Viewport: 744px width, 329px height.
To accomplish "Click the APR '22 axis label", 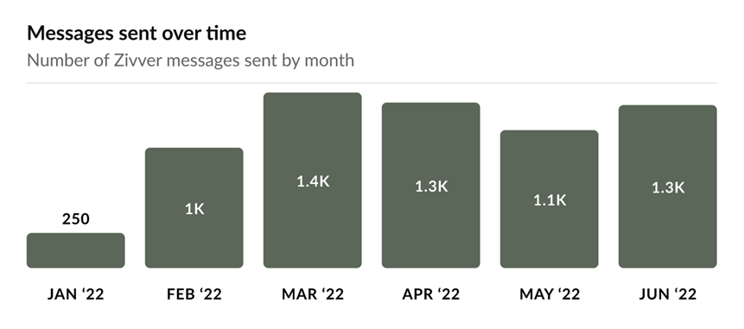I will tap(431, 294).
